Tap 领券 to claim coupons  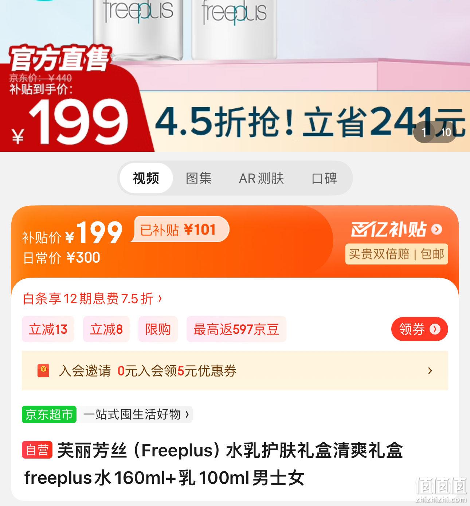point(419,329)
